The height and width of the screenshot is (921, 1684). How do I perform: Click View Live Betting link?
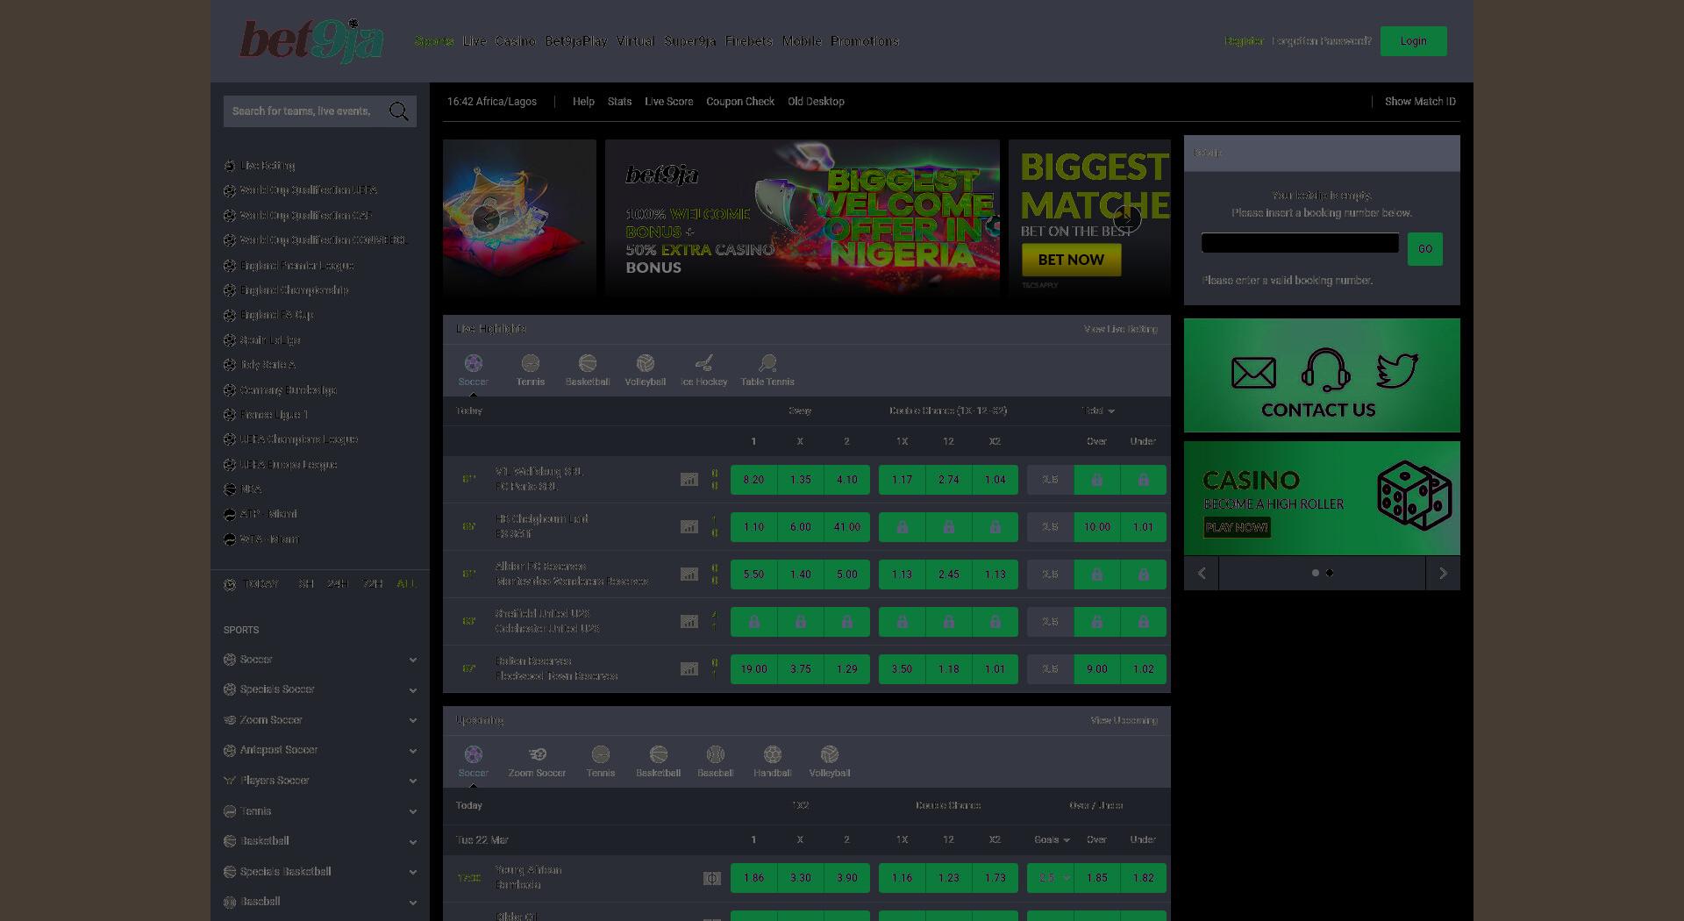(x=1121, y=329)
